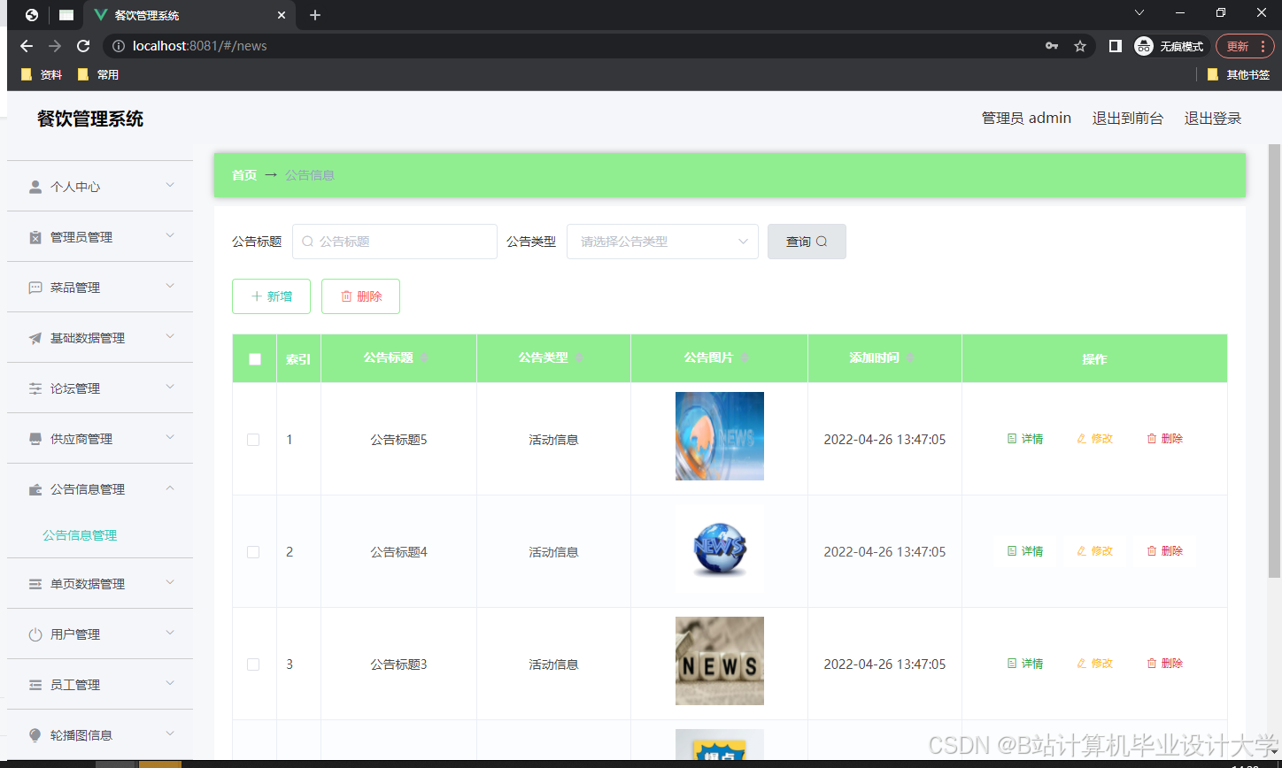Expand the 个人中心 menu chevron
The height and width of the screenshot is (768, 1282).
(x=170, y=185)
